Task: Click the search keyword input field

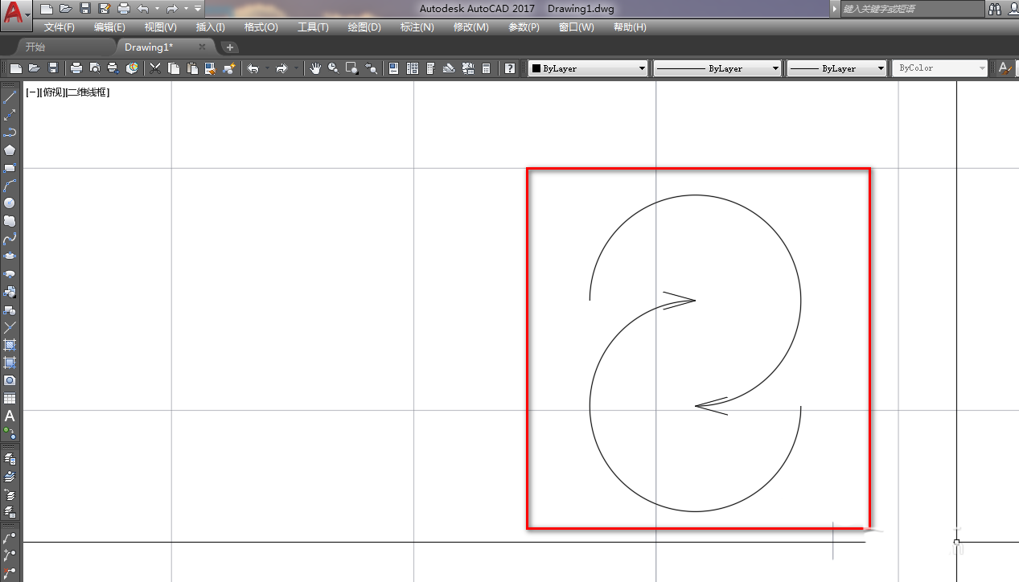Action: [x=912, y=9]
